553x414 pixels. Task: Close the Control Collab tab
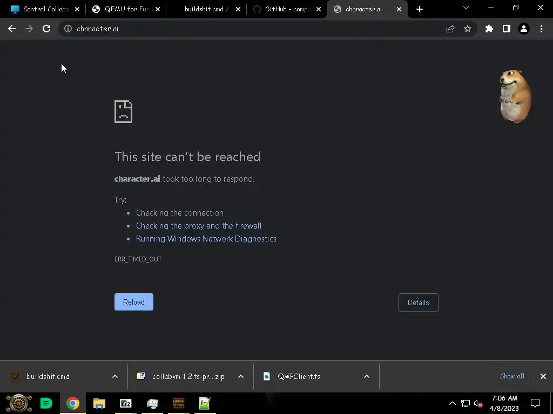pyautogui.click(x=77, y=10)
